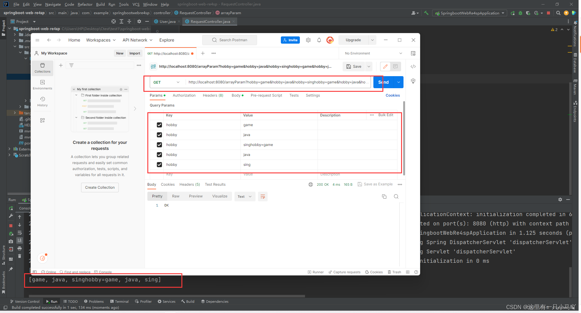Click the IntelliJ console horizontal scrollbar
The height and width of the screenshot is (313, 581).
point(168,296)
